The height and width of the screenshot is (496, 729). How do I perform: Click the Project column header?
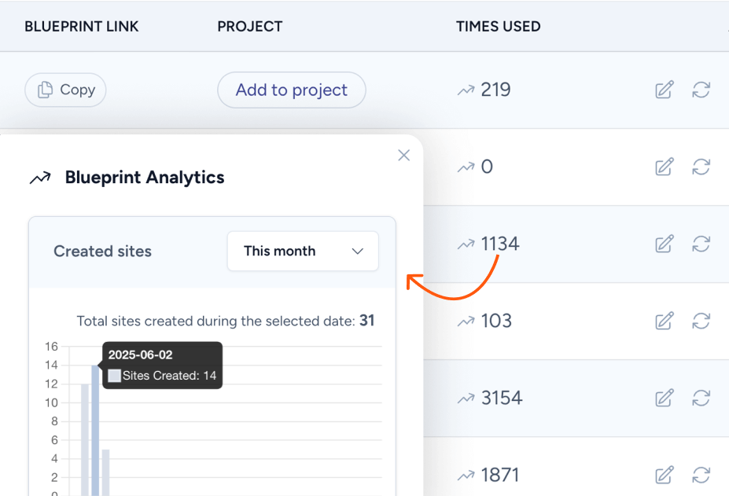click(x=249, y=27)
